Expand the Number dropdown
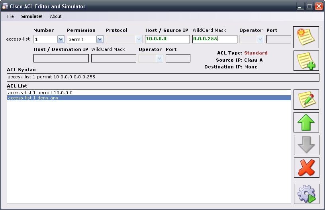Screen dimensions: 325x210 click(61, 39)
